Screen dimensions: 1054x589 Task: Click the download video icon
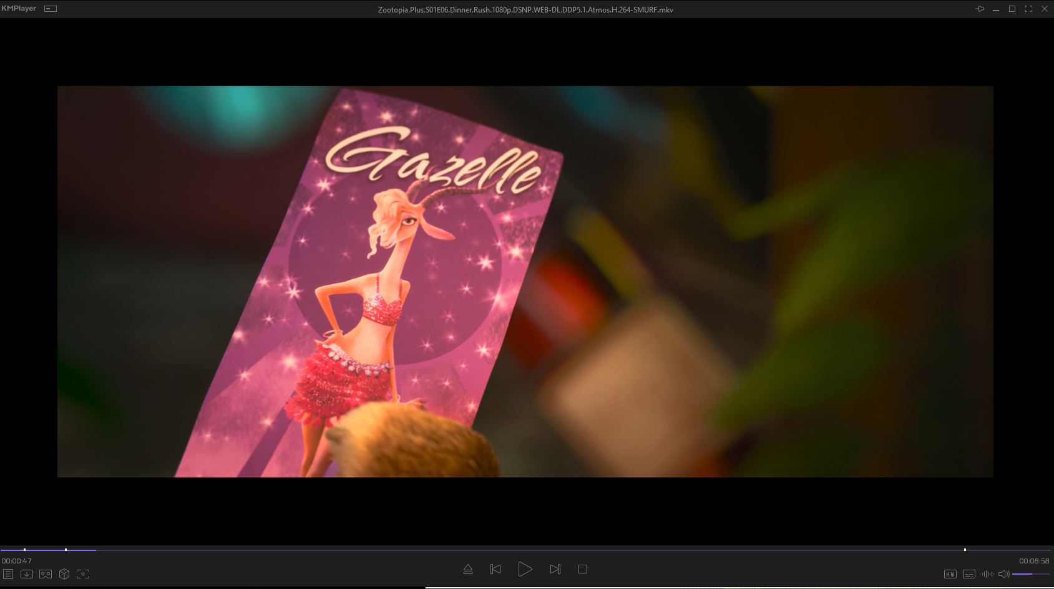pyautogui.click(x=26, y=574)
